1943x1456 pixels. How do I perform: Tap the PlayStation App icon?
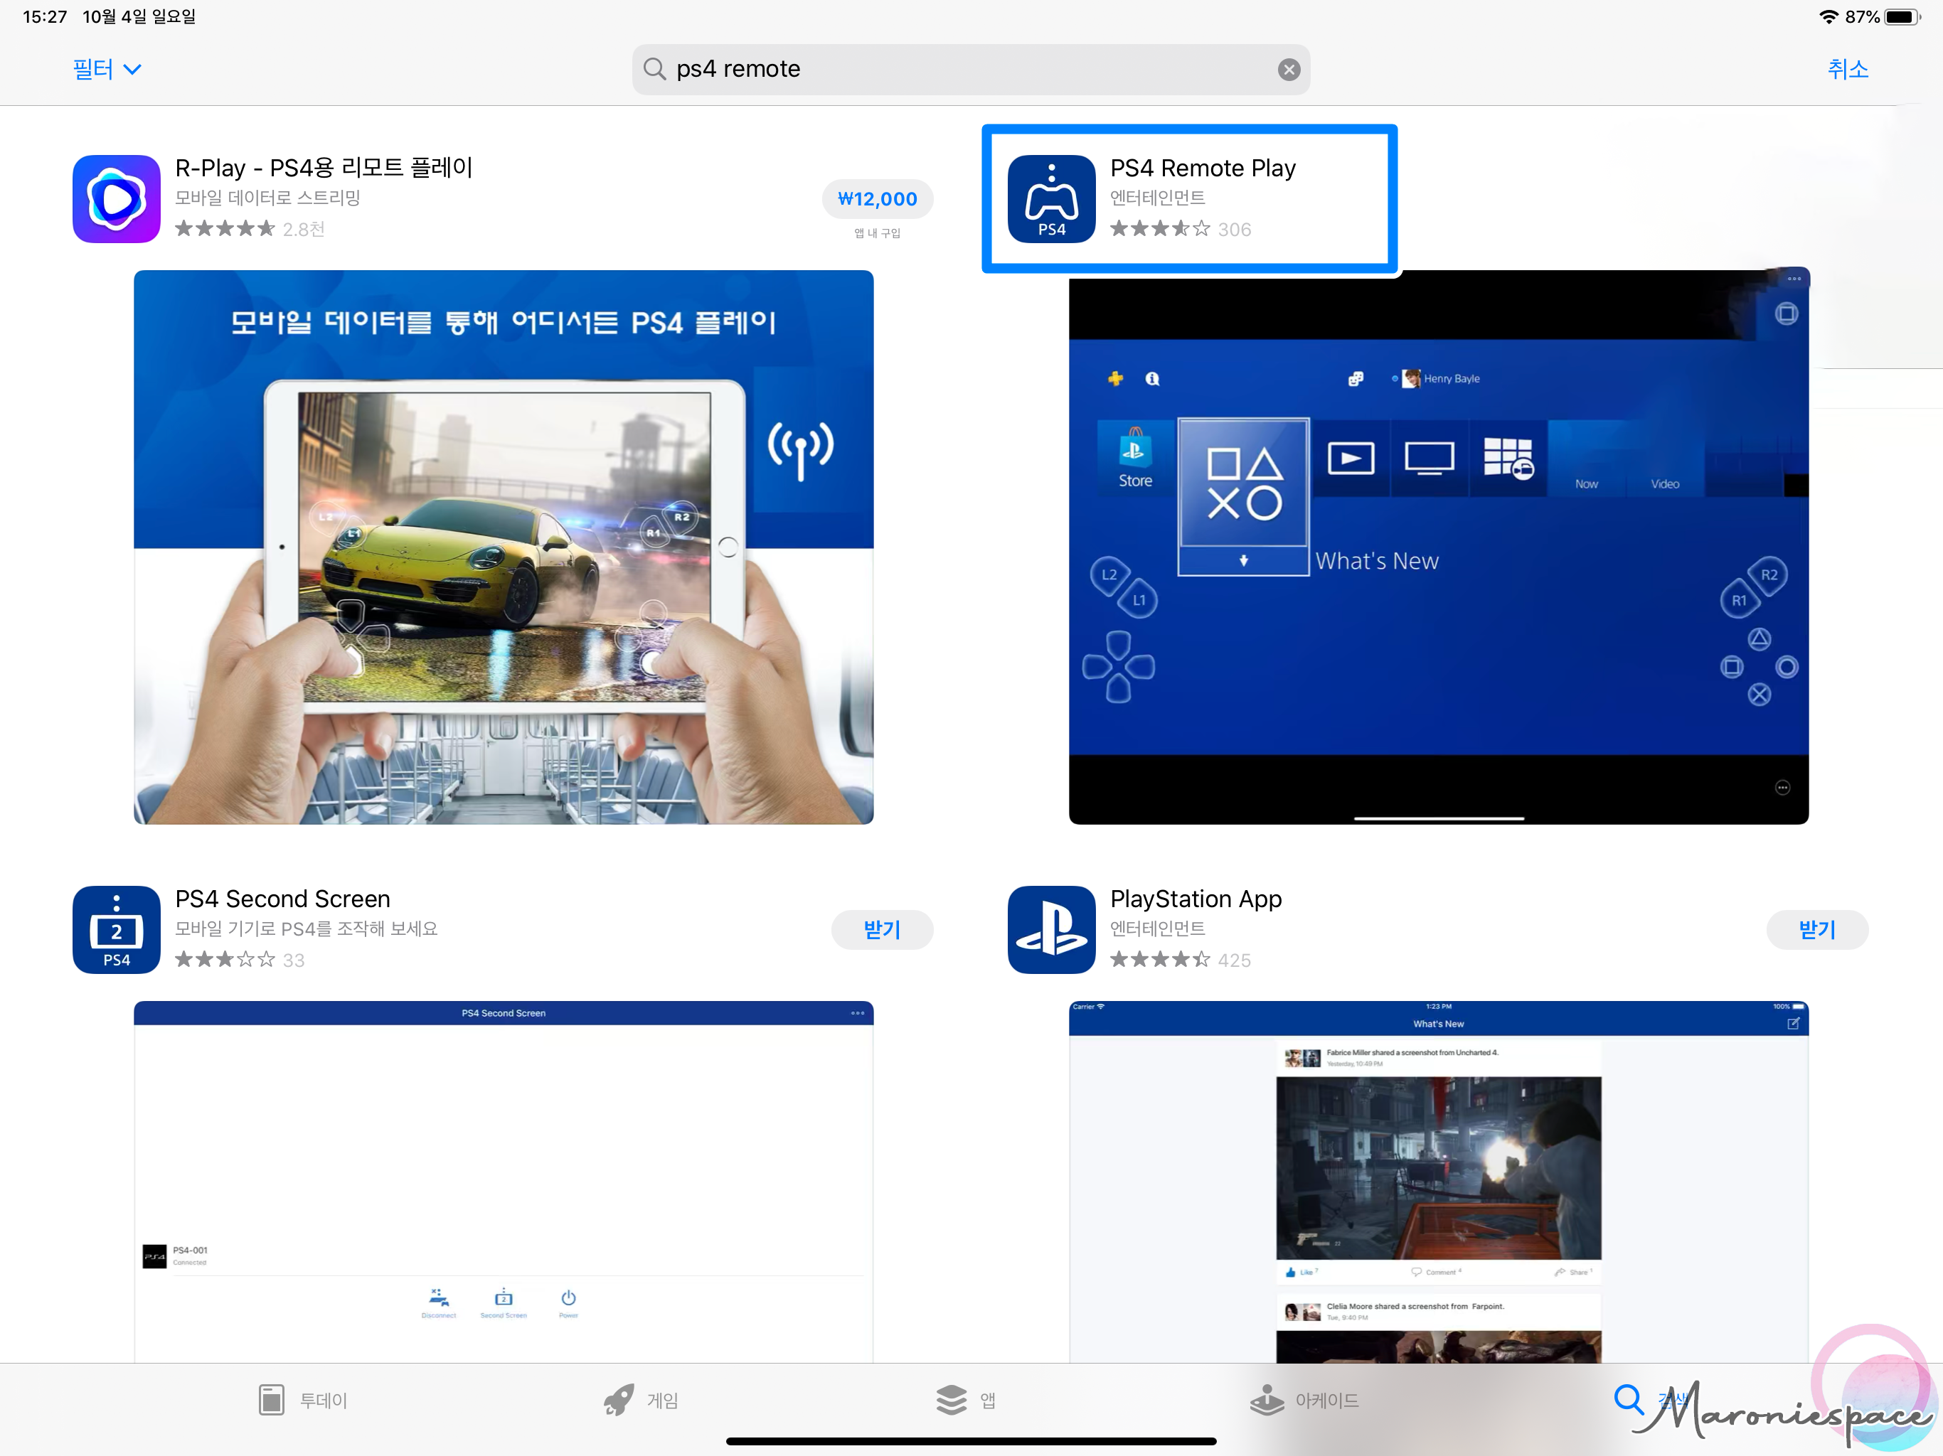pos(1050,929)
